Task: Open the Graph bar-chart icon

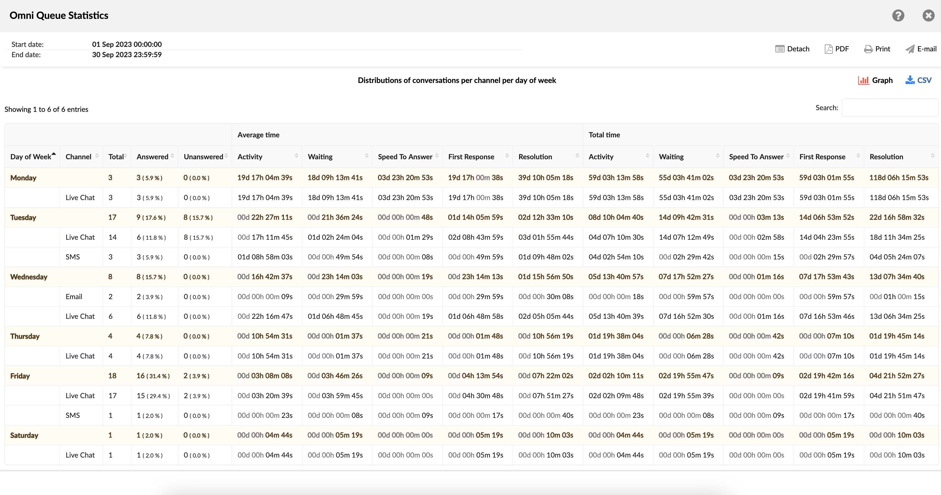Action: pos(864,80)
